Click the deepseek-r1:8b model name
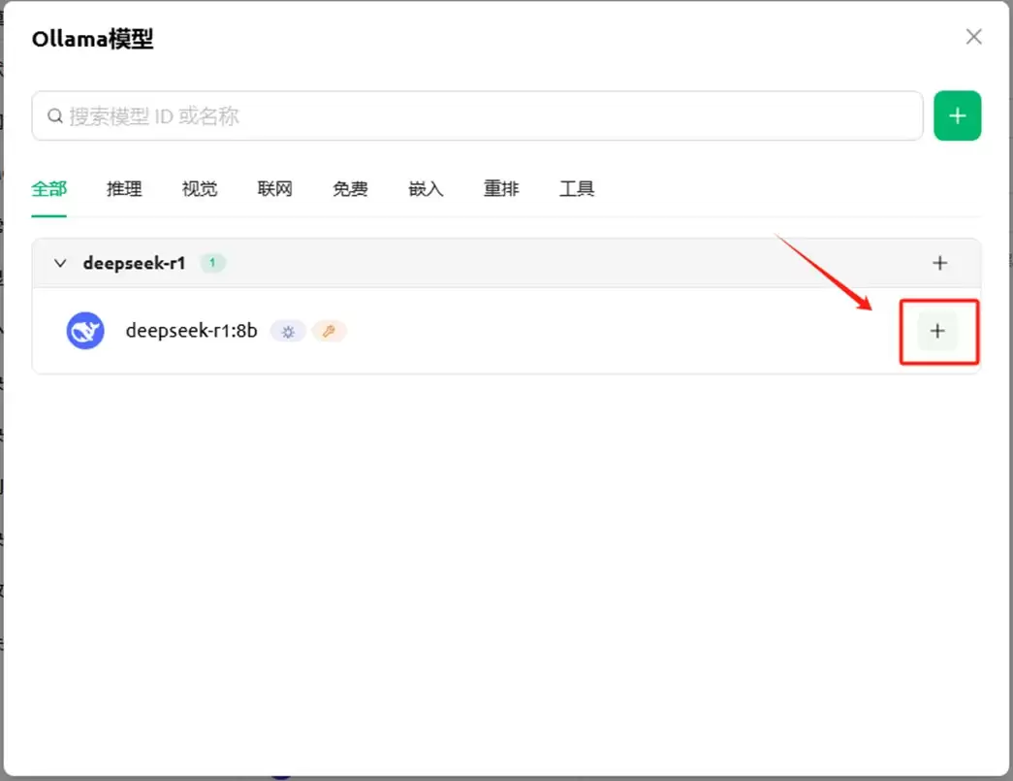Image resolution: width=1013 pixels, height=781 pixels. (x=191, y=331)
